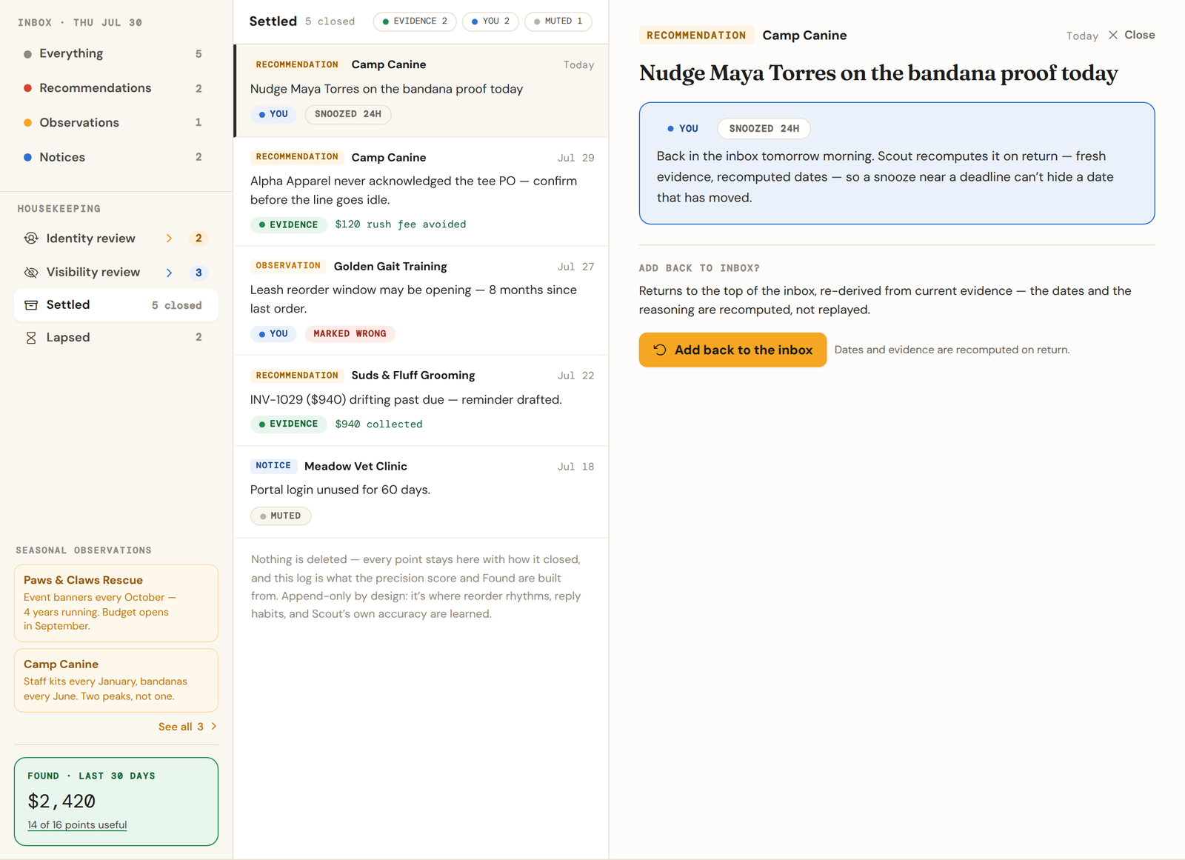This screenshot has width=1185, height=860.
Task: Switch to Recommendations list
Action: click(116, 88)
